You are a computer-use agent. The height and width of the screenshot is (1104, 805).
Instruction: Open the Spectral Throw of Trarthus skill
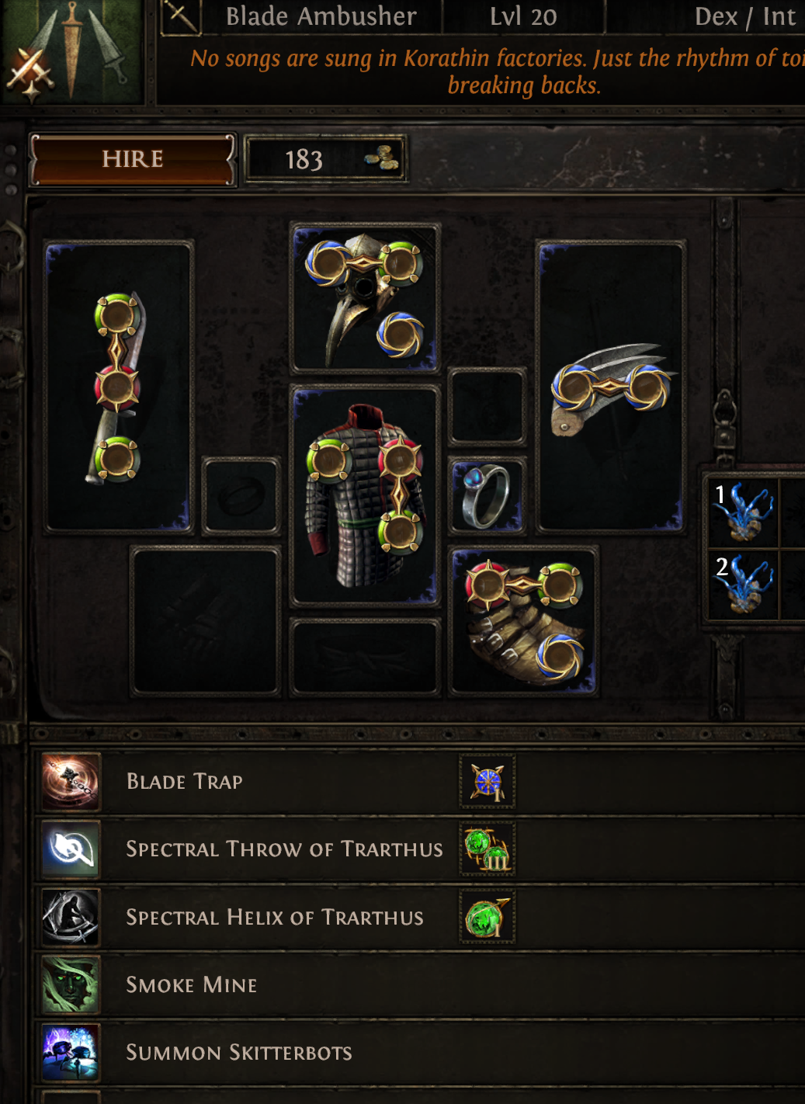coord(284,849)
